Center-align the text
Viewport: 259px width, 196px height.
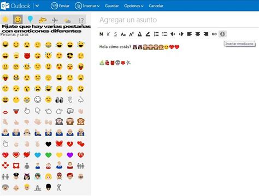(x=198, y=34)
